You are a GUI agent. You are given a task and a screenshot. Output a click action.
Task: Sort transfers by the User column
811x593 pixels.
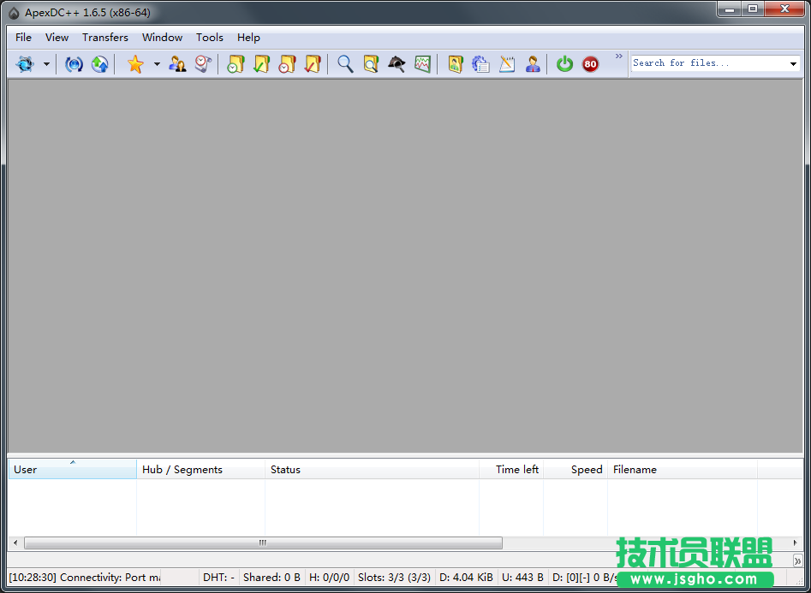(x=72, y=469)
